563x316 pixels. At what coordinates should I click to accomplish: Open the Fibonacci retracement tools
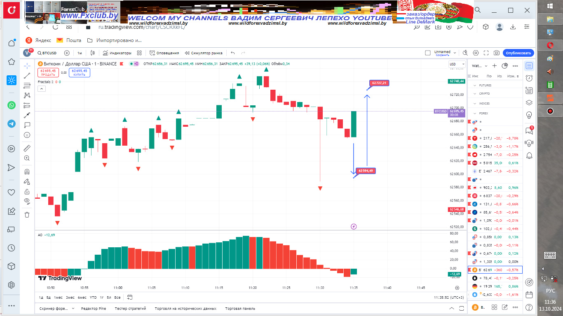27,86
